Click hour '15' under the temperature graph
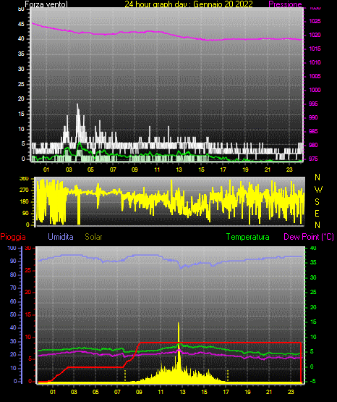Viewport: 337px width, 402px height. tap(204, 392)
